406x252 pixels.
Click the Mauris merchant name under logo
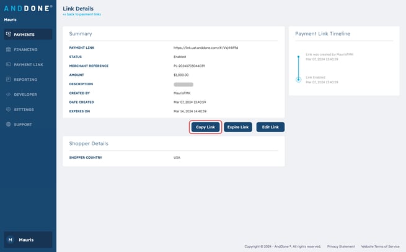point(10,20)
